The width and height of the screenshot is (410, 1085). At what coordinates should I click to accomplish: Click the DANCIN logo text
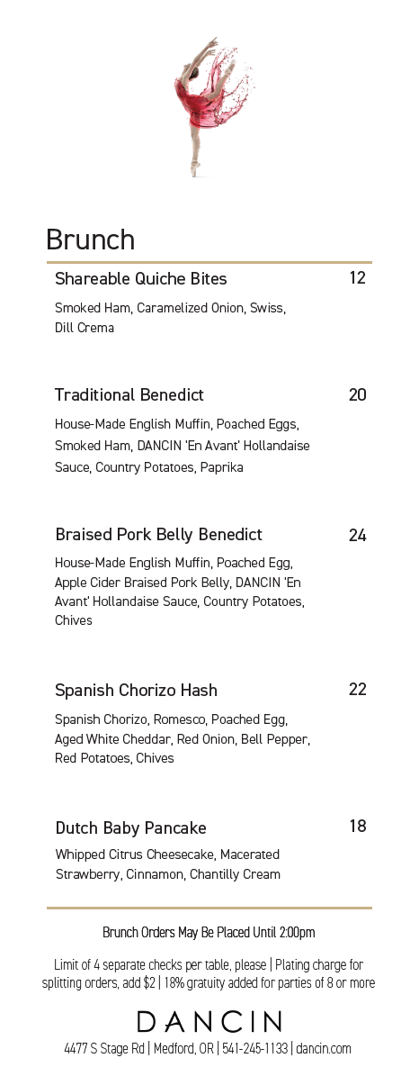[x=209, y=1021]
